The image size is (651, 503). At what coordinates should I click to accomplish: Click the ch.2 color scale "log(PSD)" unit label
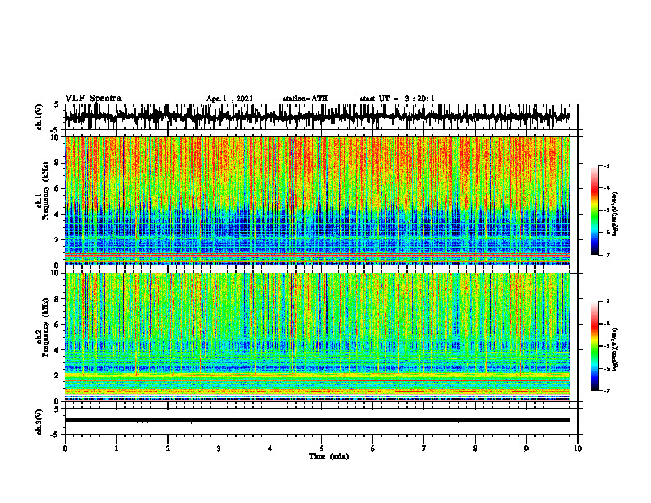pos(616,350)
